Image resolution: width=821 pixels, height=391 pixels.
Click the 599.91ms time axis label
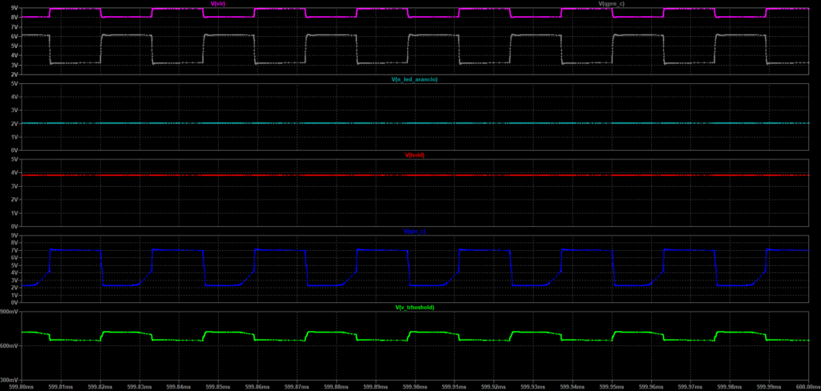click(x=454, y=387)
